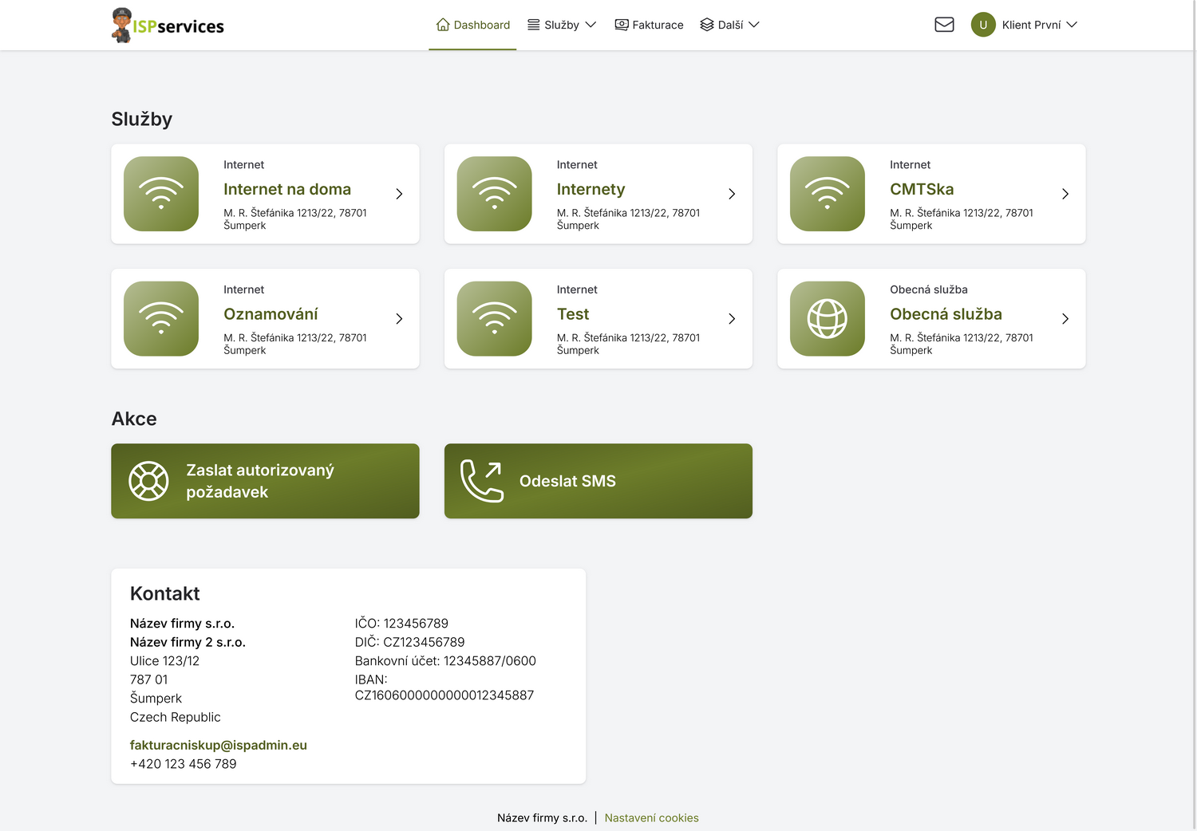1197x831 pixels.
Task: Click the IČO: 123456789 text
Action: coord(401,624)
